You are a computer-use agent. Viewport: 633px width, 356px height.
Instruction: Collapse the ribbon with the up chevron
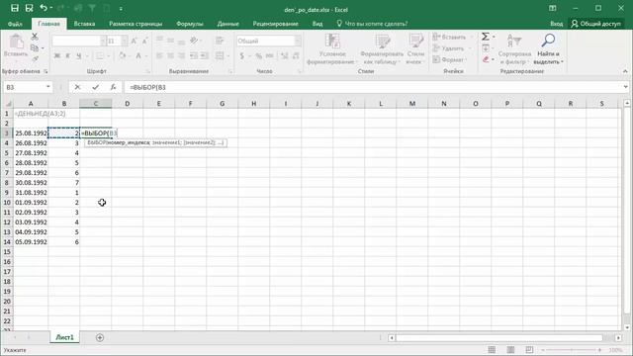click(625, 71)
